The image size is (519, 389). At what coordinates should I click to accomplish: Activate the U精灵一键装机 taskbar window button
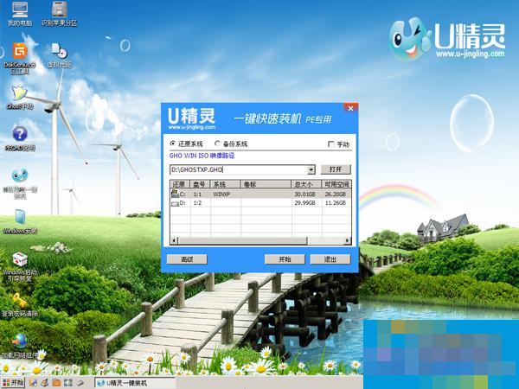click(x=135, y=383)
